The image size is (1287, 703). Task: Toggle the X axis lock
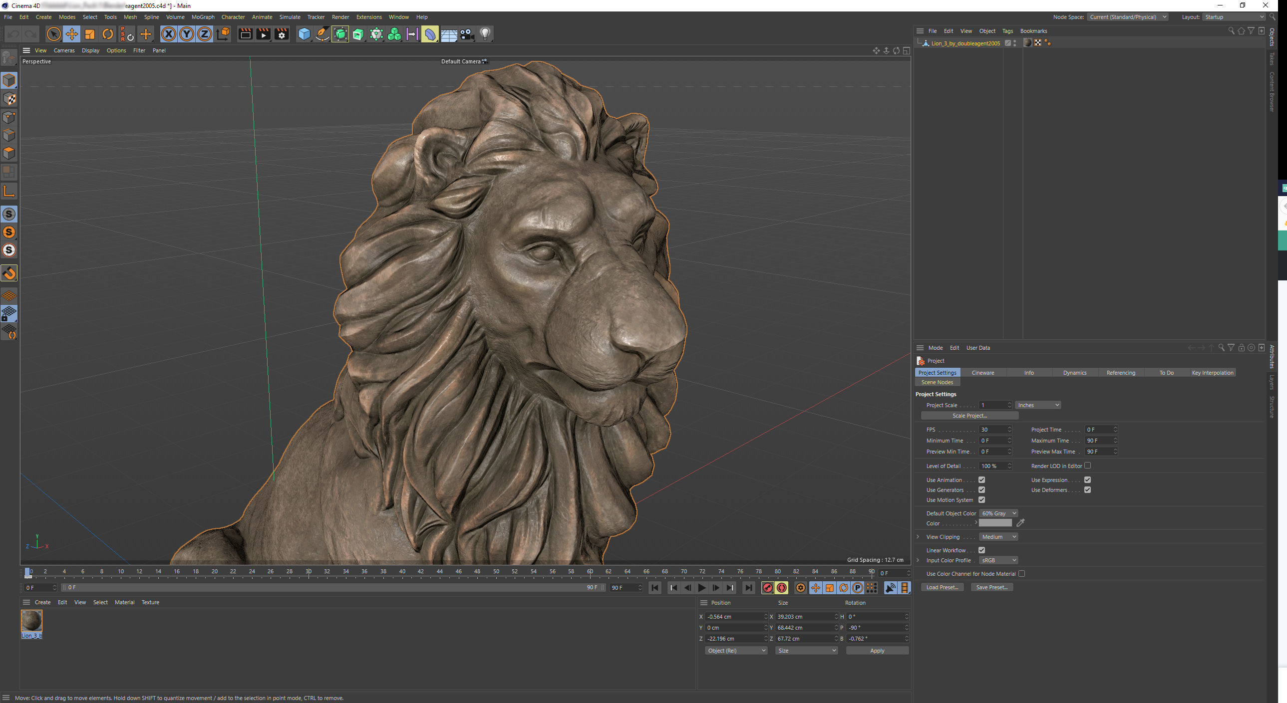pyautogui.click(x=169, y=34)
